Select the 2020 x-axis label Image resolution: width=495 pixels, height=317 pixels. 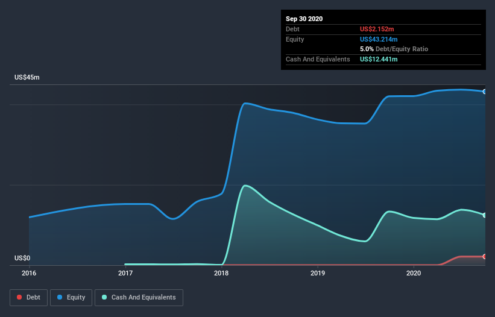coord(414,273)
